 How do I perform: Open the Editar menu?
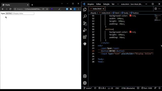coord(98,4)
